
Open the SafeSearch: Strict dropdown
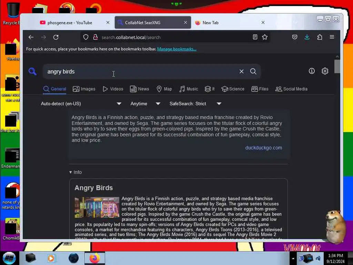[x=195, y=104]
